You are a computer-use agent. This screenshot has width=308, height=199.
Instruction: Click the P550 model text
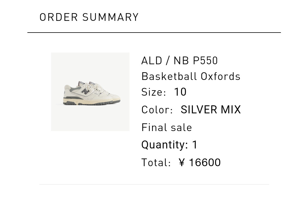click(205, 61)
